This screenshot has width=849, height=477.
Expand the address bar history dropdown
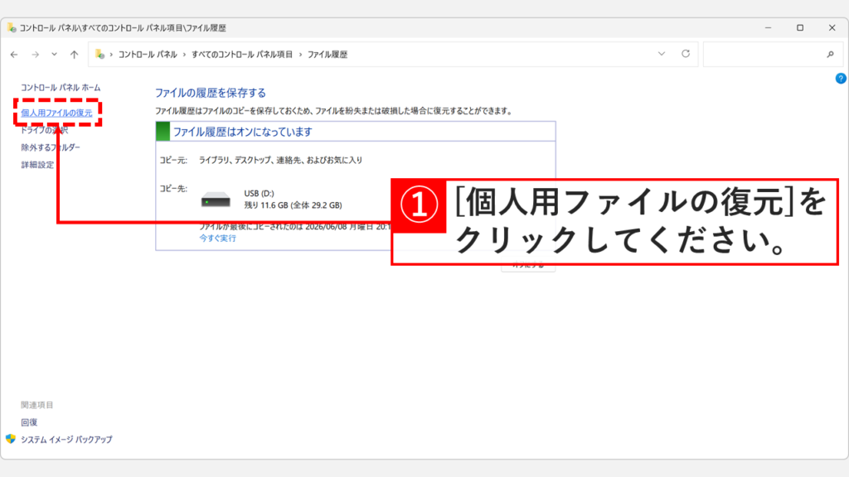click(x=661, y=54)
